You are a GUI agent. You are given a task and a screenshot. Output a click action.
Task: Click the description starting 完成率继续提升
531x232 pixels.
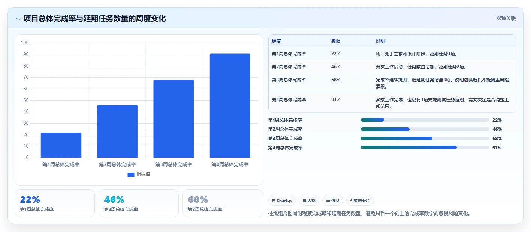click(443, 83)
